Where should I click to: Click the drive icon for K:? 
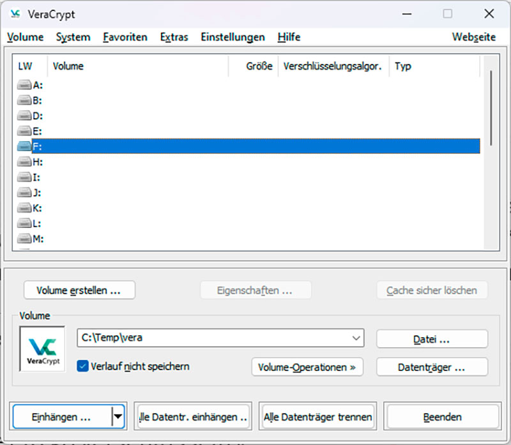[24, 208]
